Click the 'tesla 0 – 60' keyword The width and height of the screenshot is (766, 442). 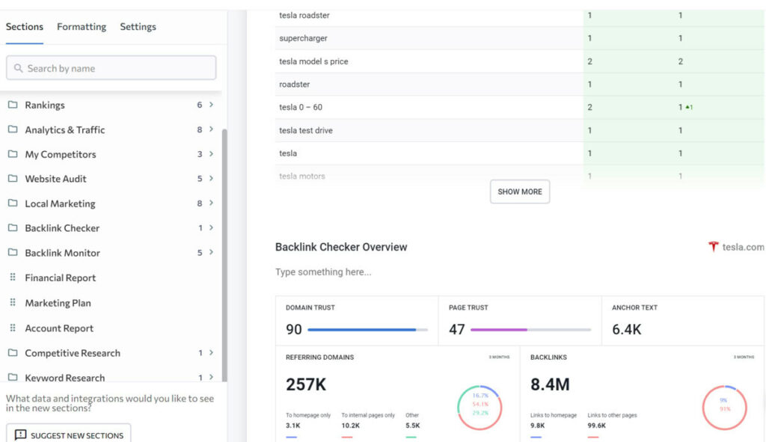[x=301, y=107]
